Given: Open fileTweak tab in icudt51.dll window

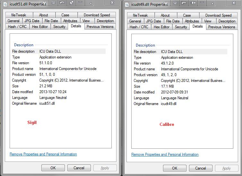Looking at the screenshot, I should point(19,15).
